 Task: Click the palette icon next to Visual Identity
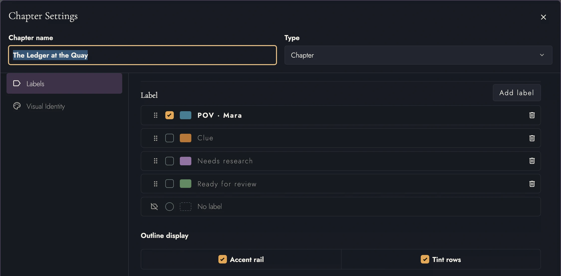click(17, 106)
